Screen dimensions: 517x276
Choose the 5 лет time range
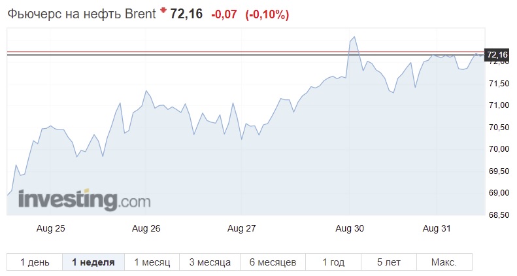tap(389, 262)
